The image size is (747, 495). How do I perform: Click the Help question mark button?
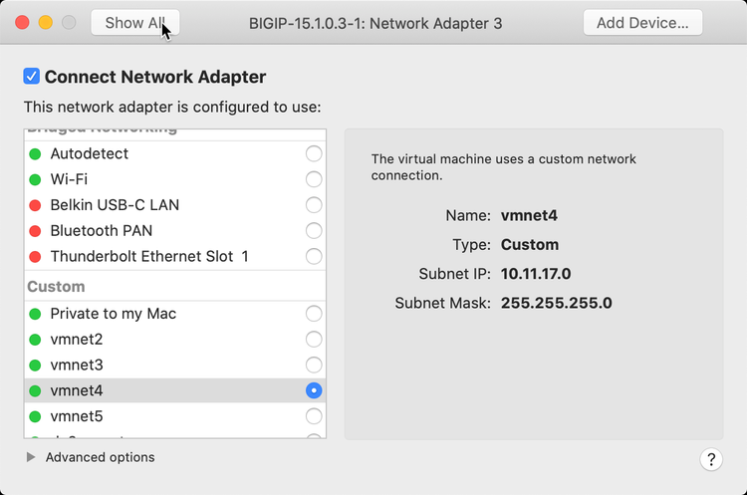(711, 459)
